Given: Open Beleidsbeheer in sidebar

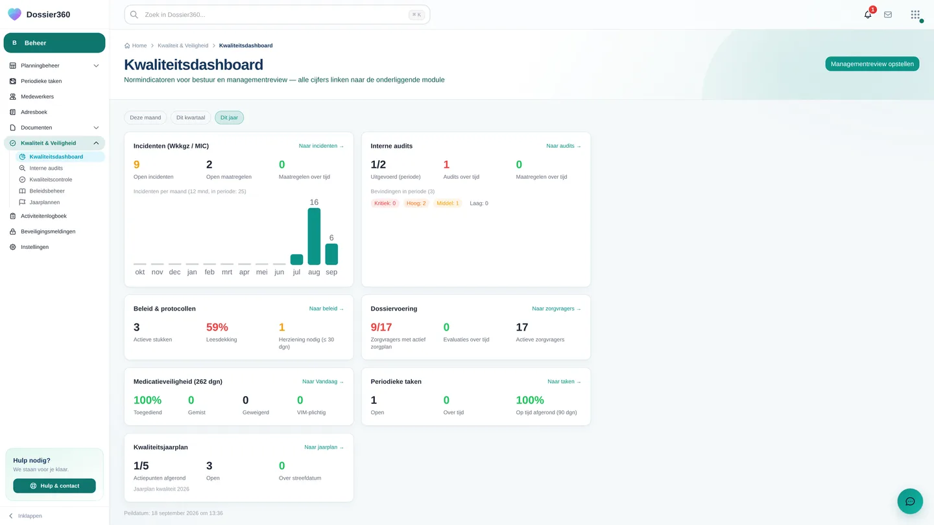Looking at the screenshot, I should pyautogui.click(x=60, y=191).
